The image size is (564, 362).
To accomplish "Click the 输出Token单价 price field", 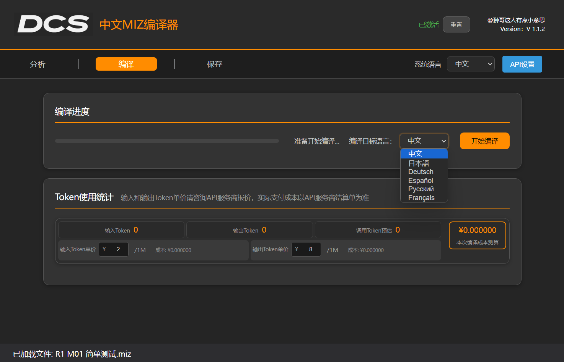I will pos(306,249).
